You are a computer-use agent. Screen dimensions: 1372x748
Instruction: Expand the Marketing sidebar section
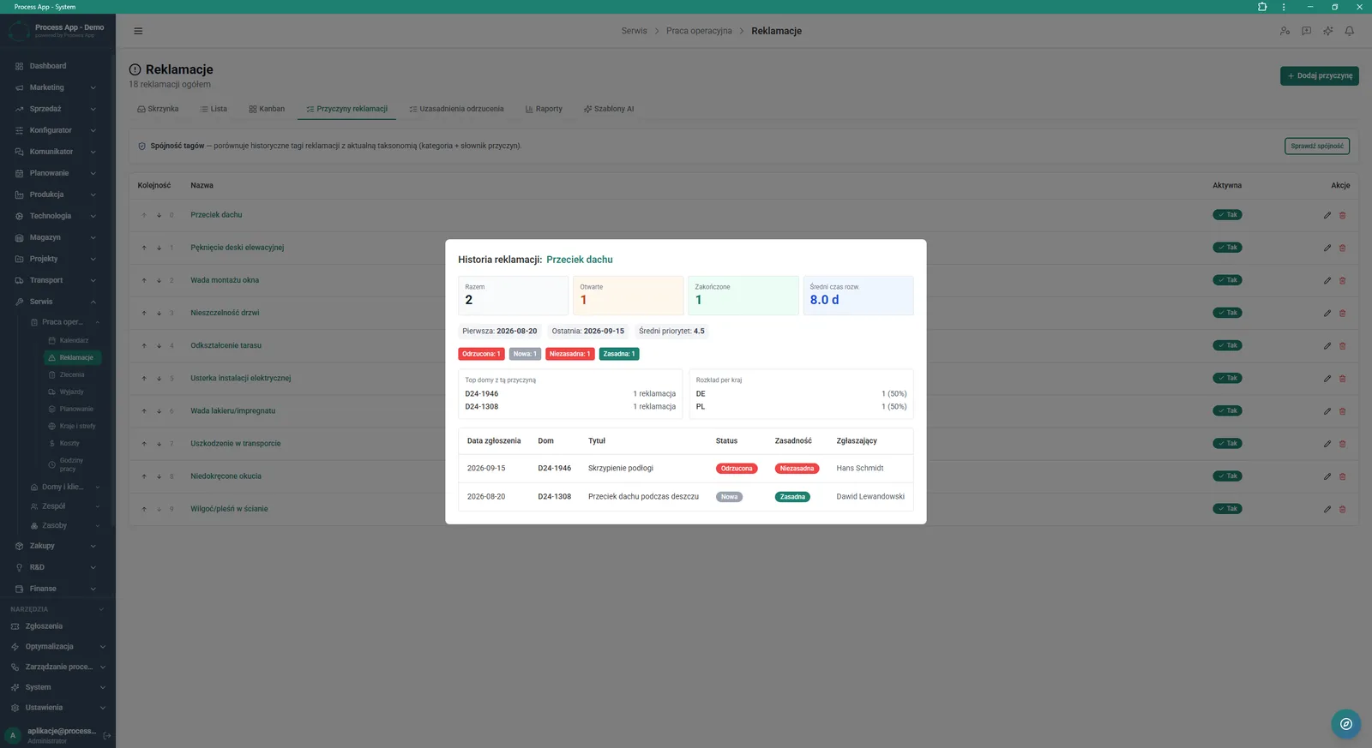[x=57, y=87]
